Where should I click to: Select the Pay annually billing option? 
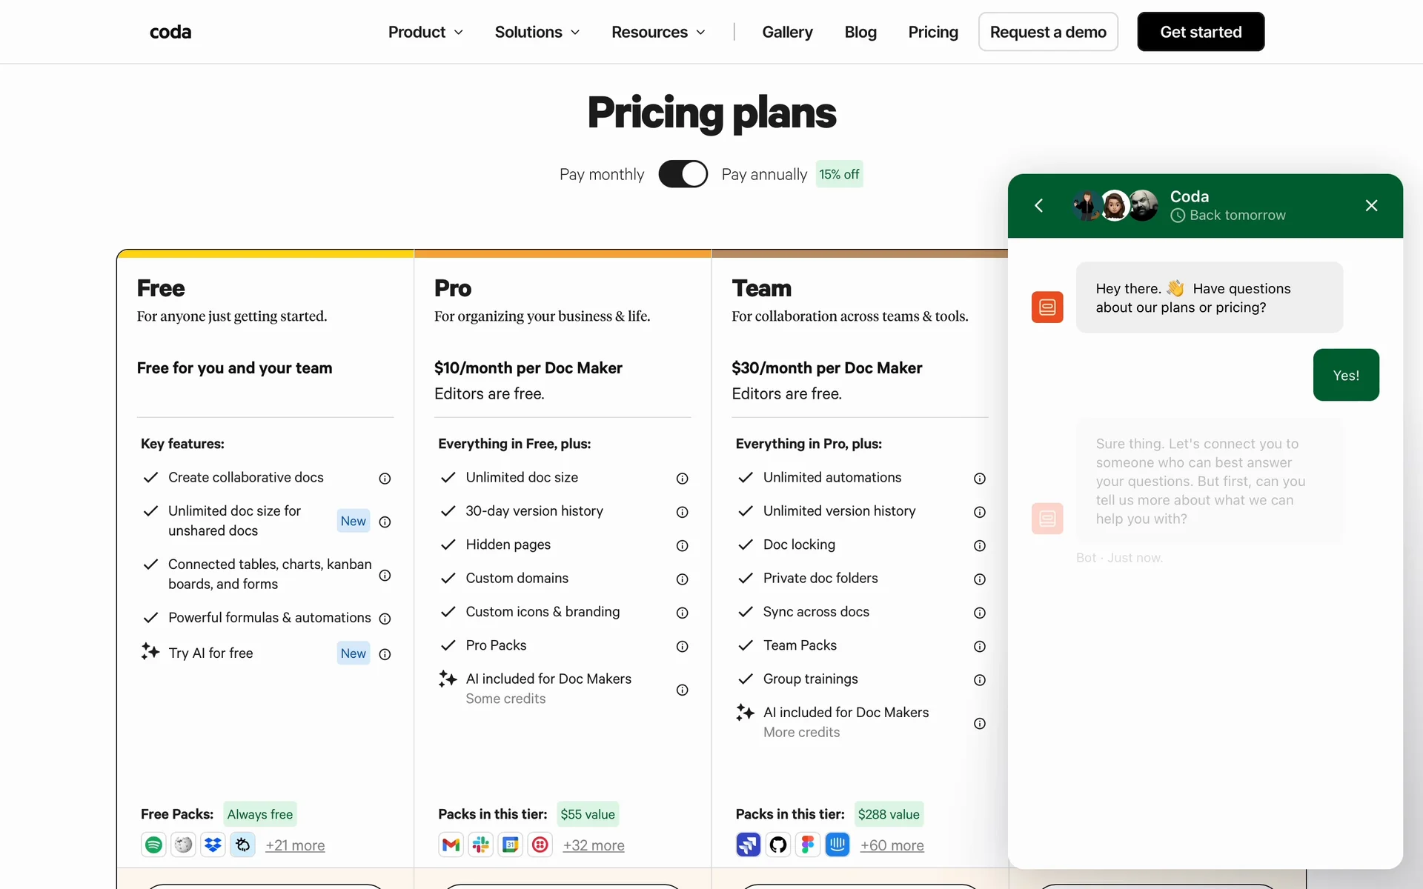tap(764, 174)
